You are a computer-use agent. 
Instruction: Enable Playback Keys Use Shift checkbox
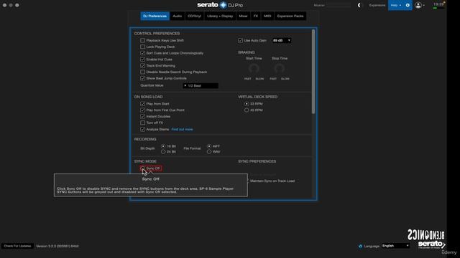[x=142, y=40]
